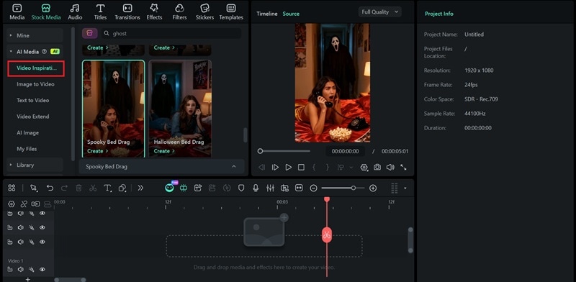
Task: Click the shield marker icon
Action: click(x=241, y=188)
